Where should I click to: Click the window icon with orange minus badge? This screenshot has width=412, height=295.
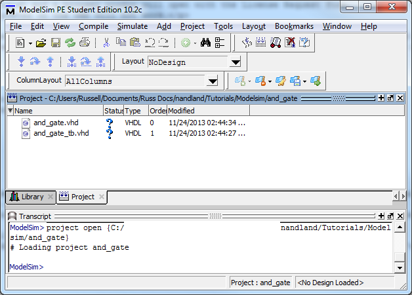pyautogui.click(x=260, y=81)
